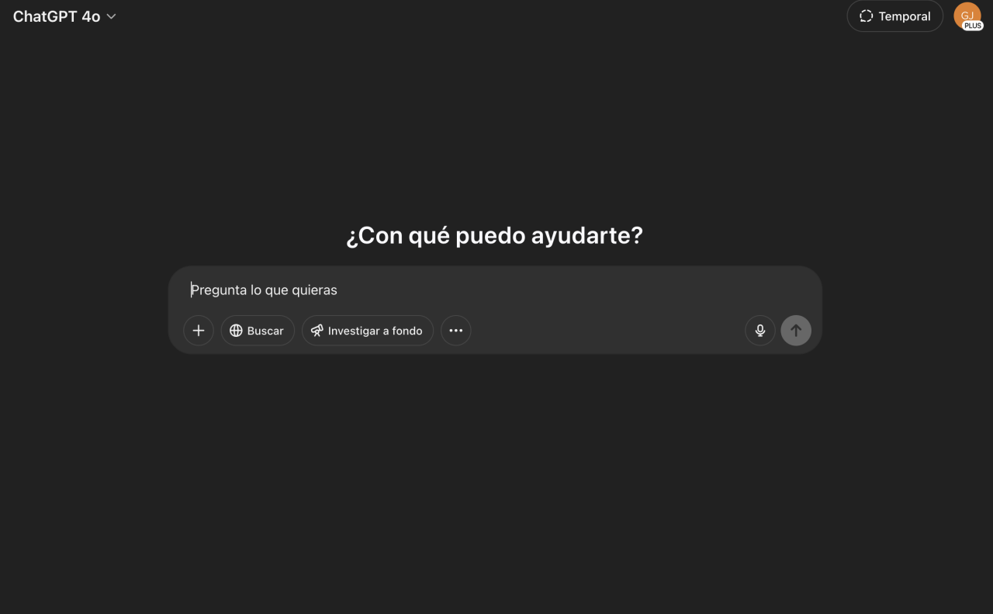The height and width of the screenshot is (614, 993).
Task: Open the plus attachment menu
Action: click(x=199, y=331)
